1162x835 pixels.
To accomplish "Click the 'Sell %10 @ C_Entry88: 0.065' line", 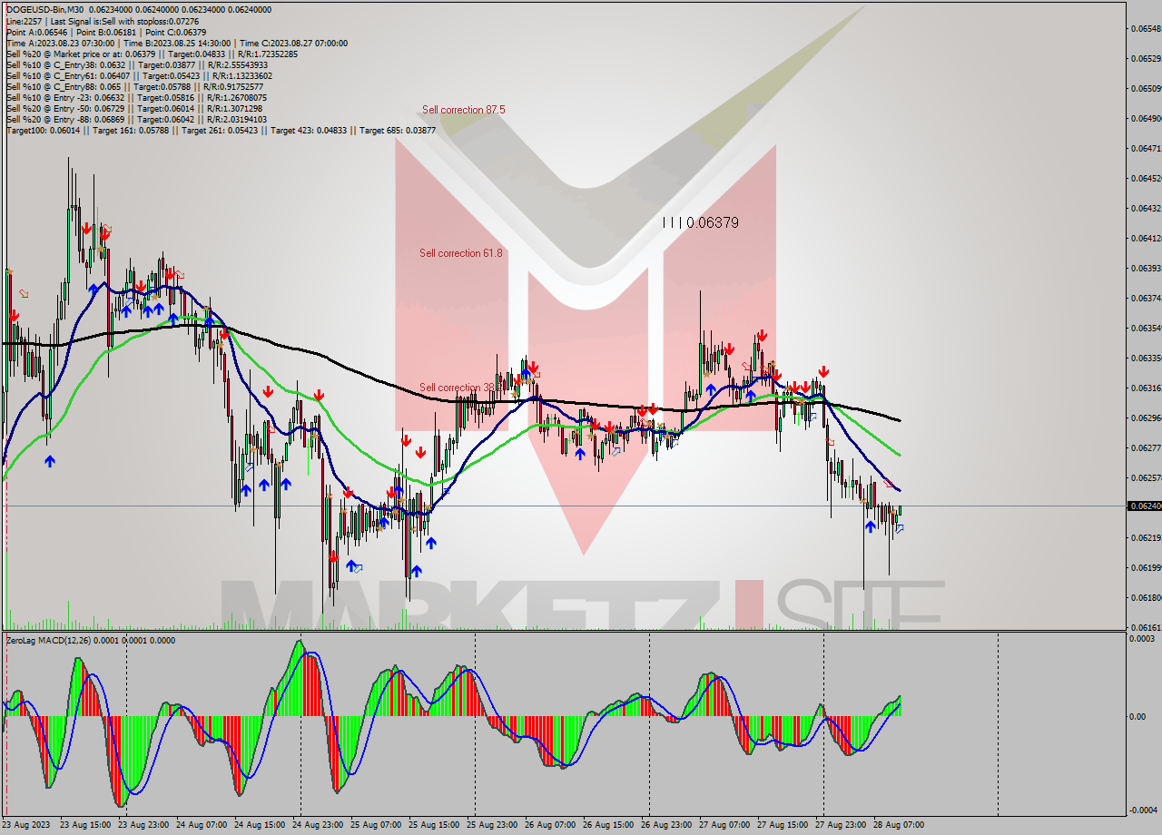I will tap(134, 86).
